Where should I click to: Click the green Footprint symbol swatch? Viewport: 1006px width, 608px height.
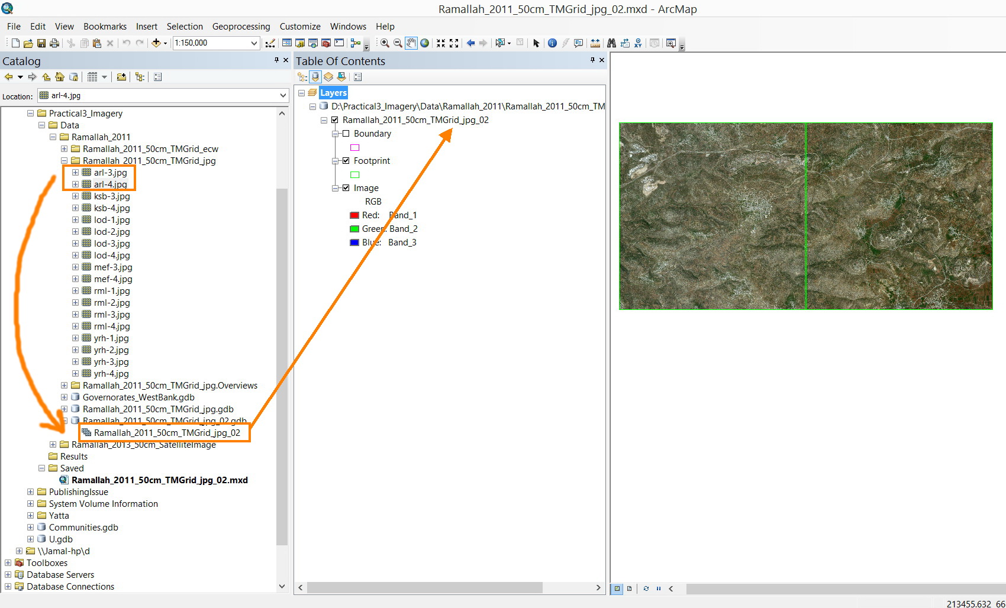[x=355, y=174]
